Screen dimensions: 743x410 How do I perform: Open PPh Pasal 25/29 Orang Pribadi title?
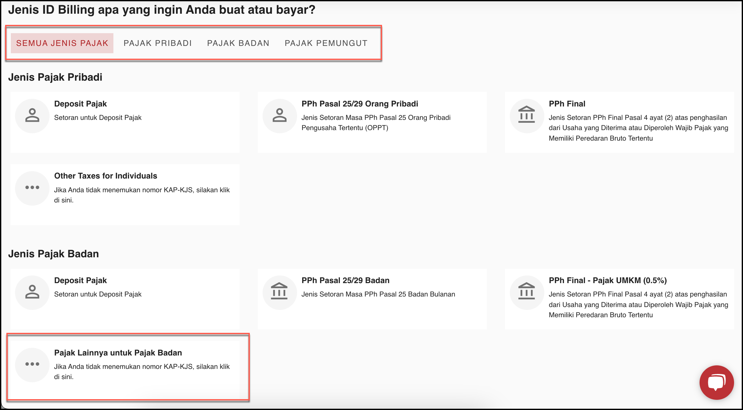(x=360, y=104)
